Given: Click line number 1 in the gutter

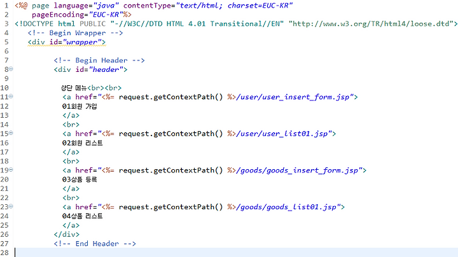Looking at the screenshot, I should (x=6, y=6).
